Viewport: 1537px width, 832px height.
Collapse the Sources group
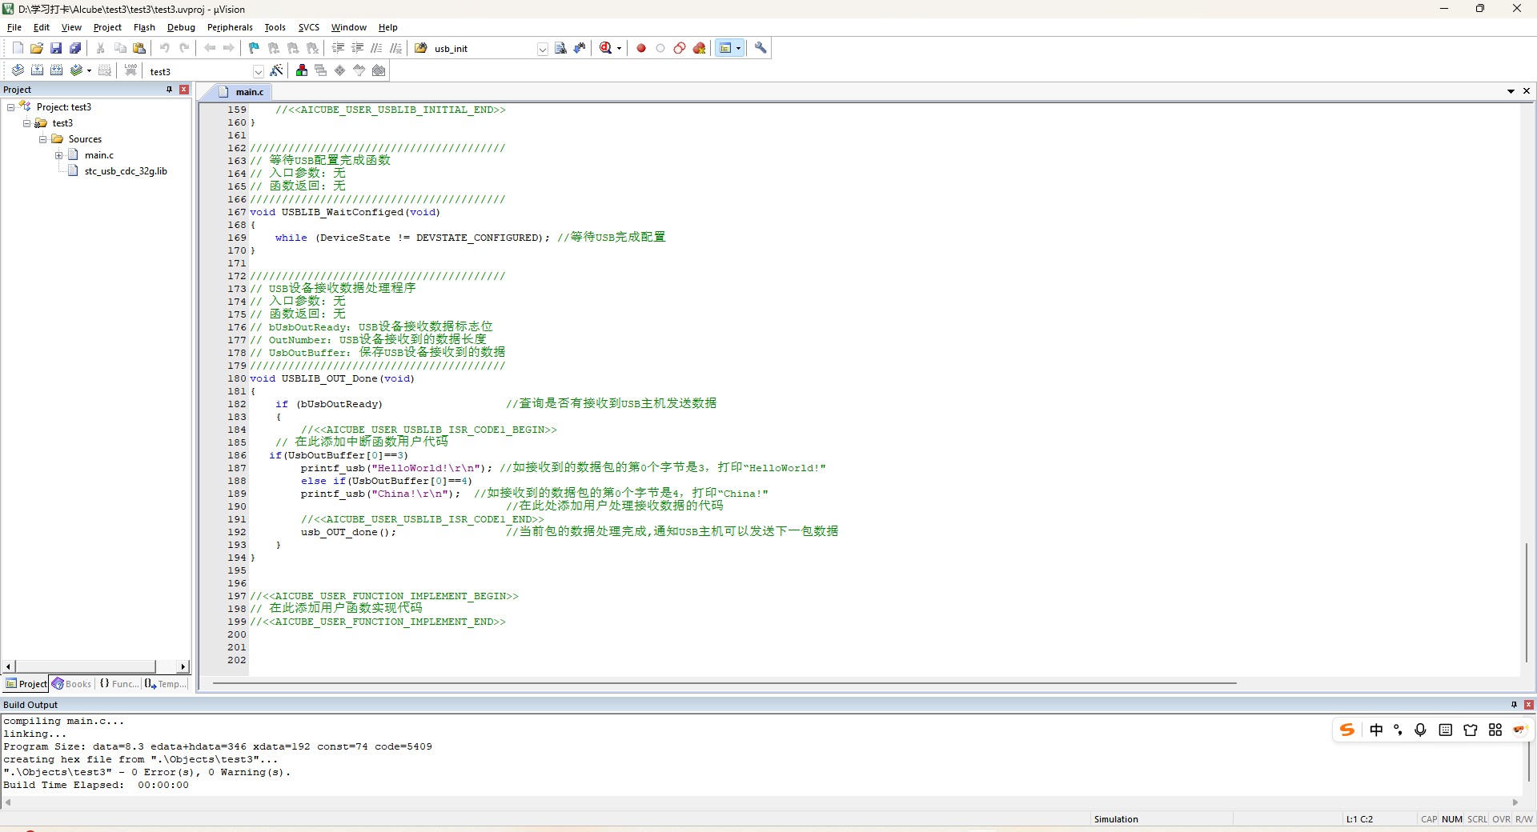click(x=42, y=139)
